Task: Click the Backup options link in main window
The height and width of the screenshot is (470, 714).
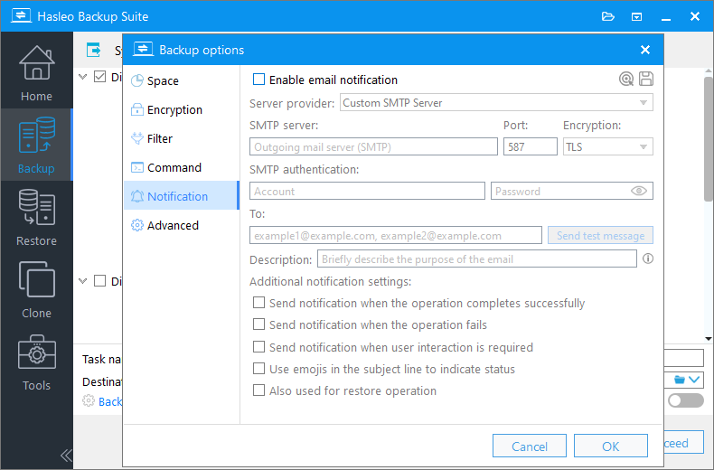Action: tap(110, 401)
